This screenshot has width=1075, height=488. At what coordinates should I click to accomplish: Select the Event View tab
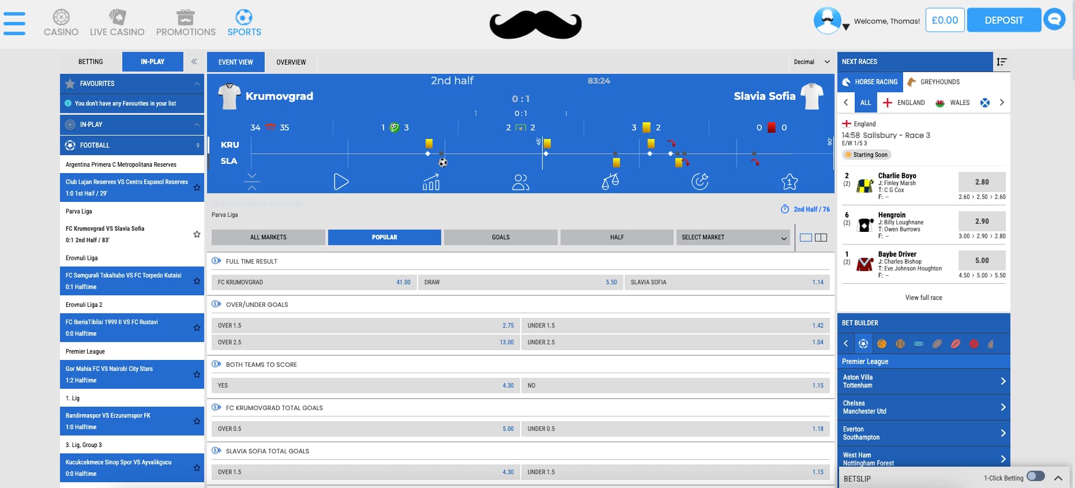[235, 62]
